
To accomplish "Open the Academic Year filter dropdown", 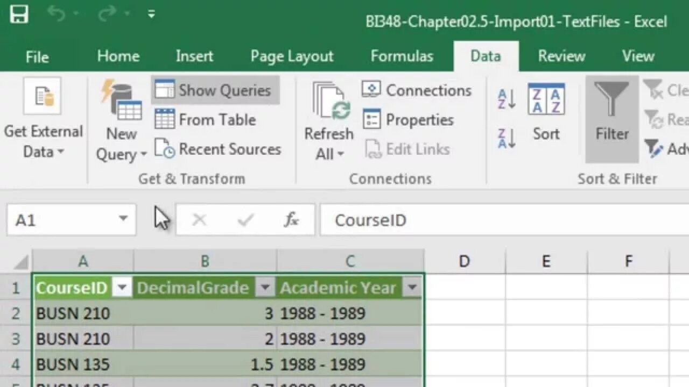I will (412, 288).
